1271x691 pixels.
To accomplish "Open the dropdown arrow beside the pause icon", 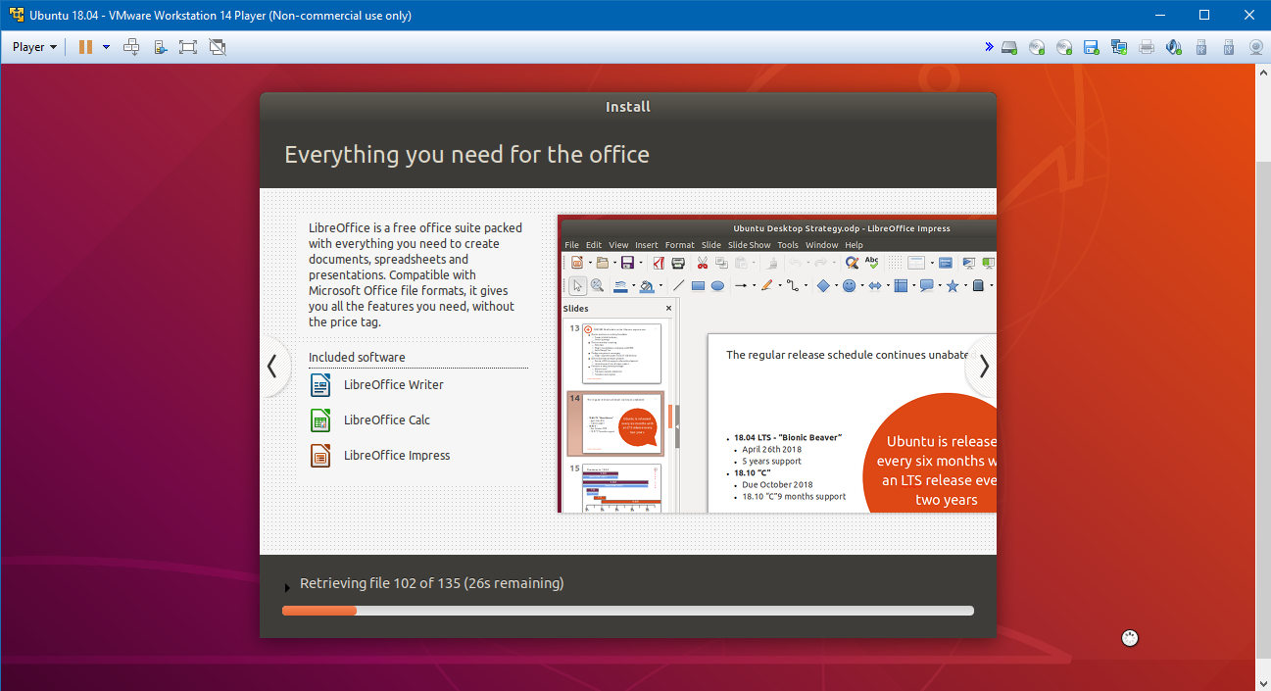I will click(106, 47).
